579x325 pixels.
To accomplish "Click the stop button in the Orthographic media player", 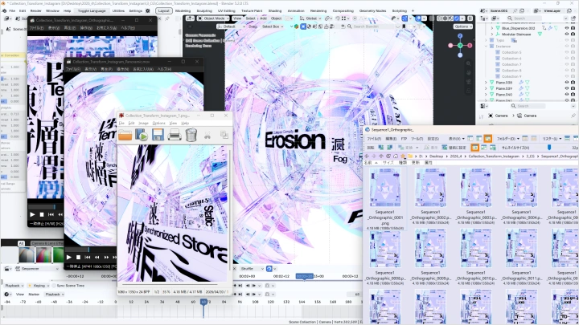I will click(42, 214).
